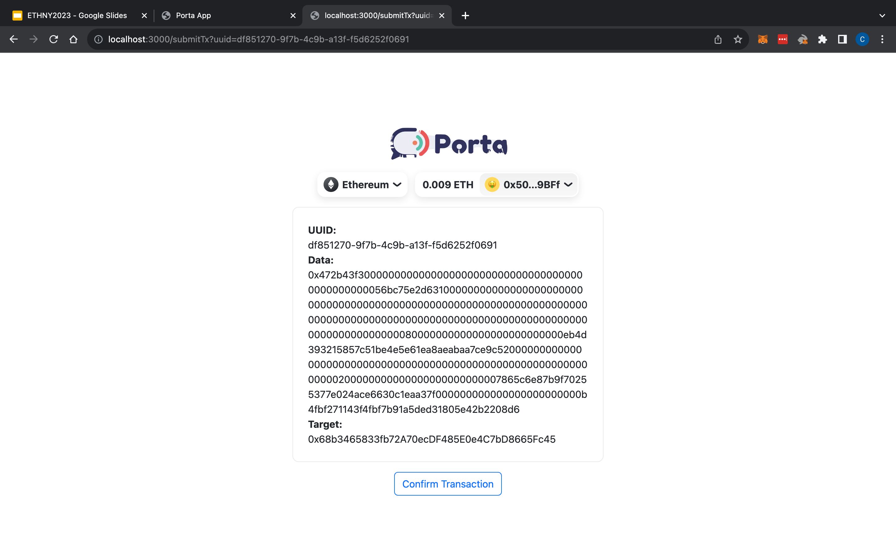Click the 0.009 ETH balance

click(448, 184)
